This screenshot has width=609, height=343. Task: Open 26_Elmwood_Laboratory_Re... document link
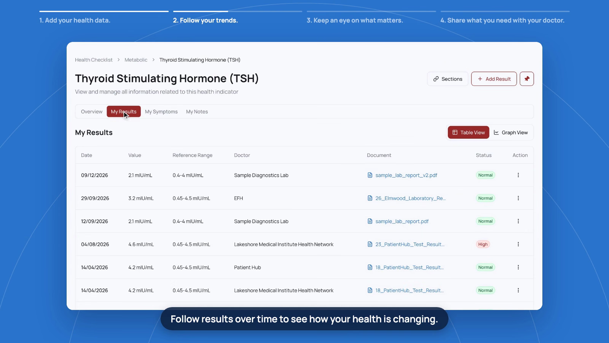(410, 198)
